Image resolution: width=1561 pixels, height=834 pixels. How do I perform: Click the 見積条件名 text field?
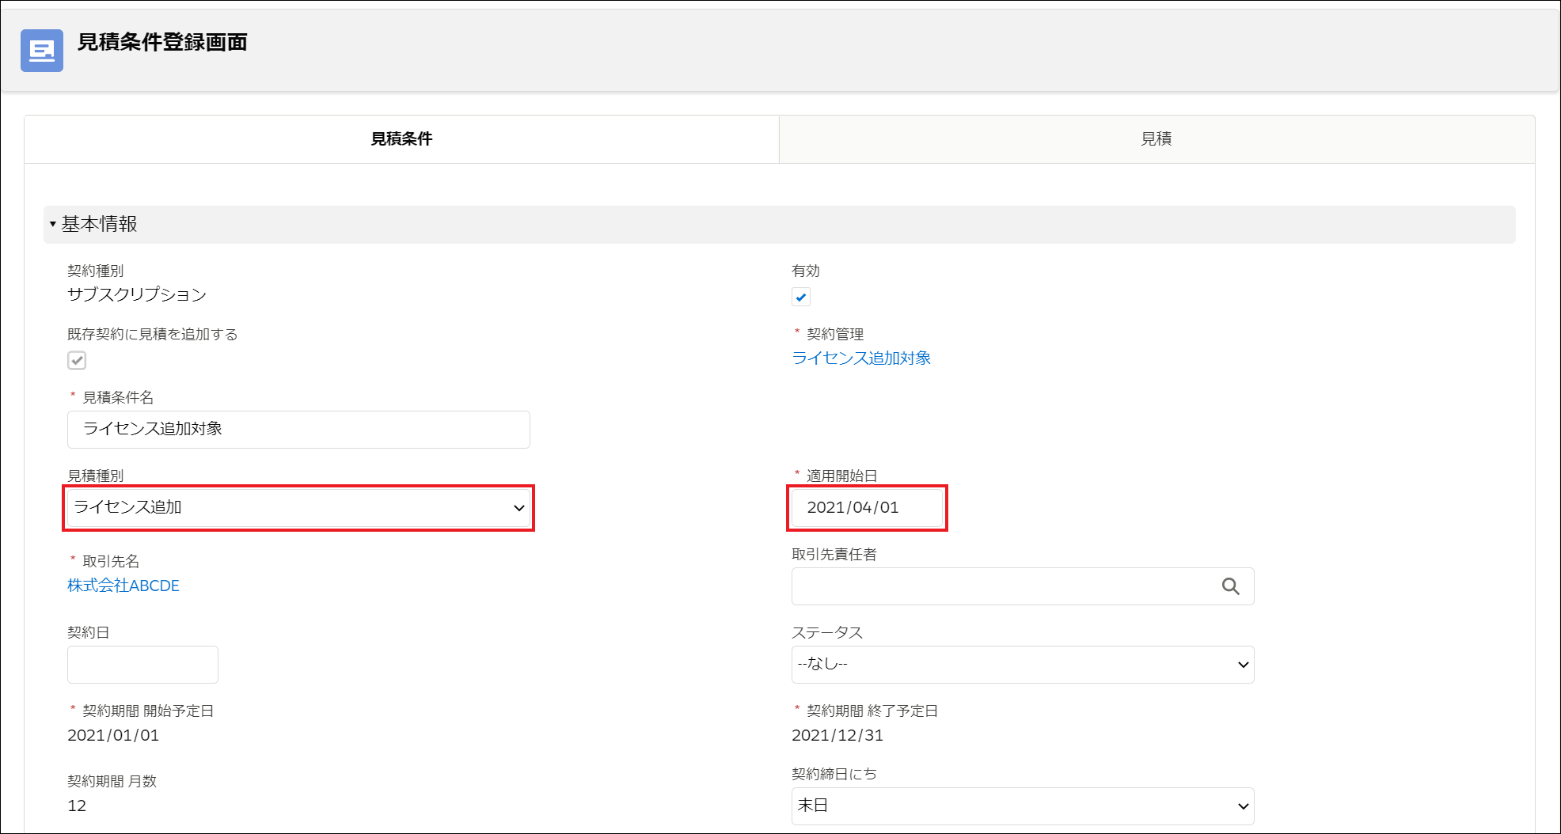pos(298,430)
